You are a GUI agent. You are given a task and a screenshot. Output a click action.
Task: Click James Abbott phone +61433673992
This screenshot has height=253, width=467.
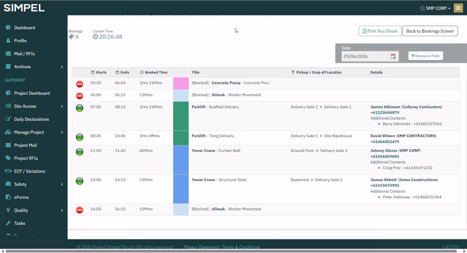pyautogui.click(x=384, y=185)
